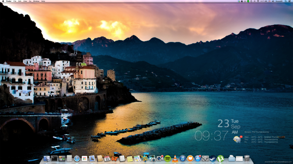Open VLC media player cone icon
Image resolution: width=293 pixels, height=164 pixels.
[175, 159]
